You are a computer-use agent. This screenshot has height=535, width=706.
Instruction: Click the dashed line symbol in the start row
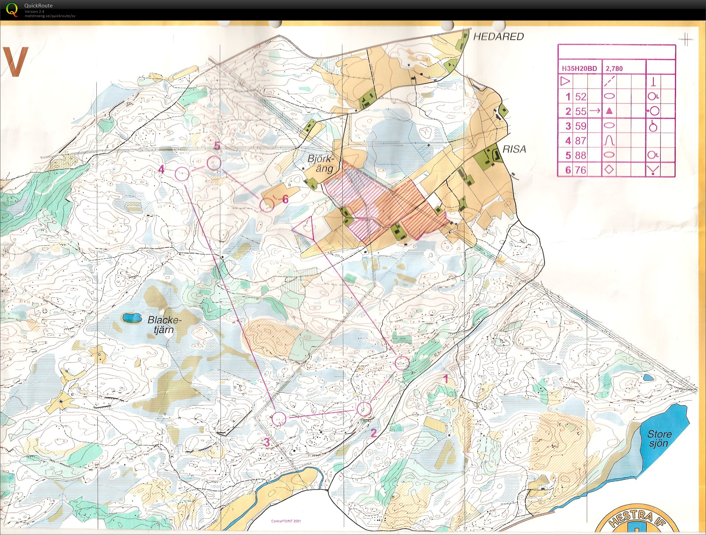point(610,82)
